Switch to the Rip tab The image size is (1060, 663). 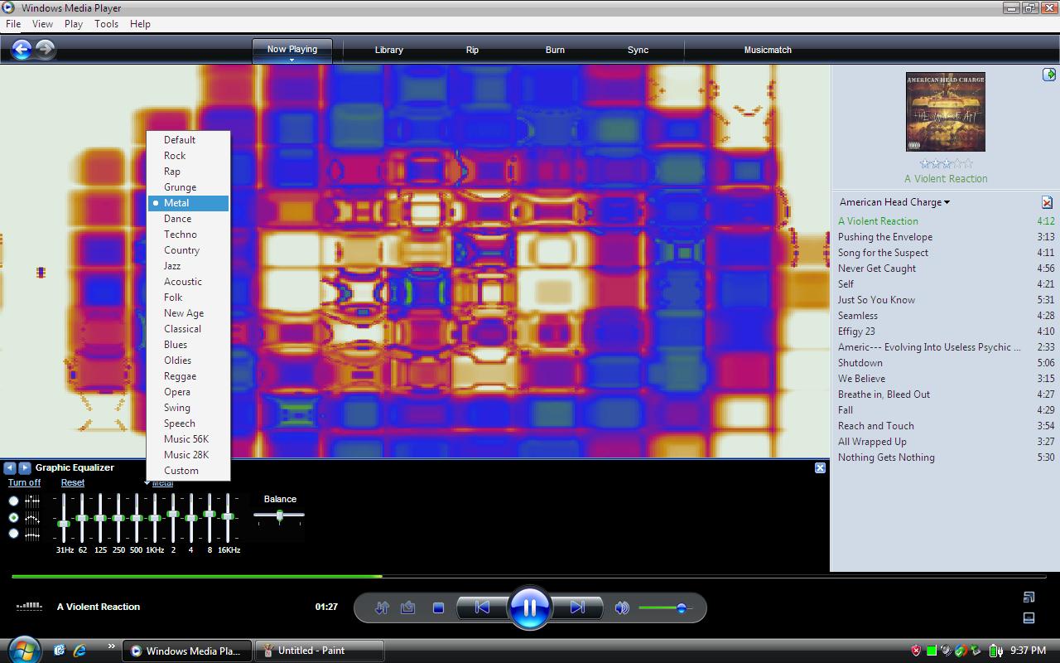pos(472,50)
